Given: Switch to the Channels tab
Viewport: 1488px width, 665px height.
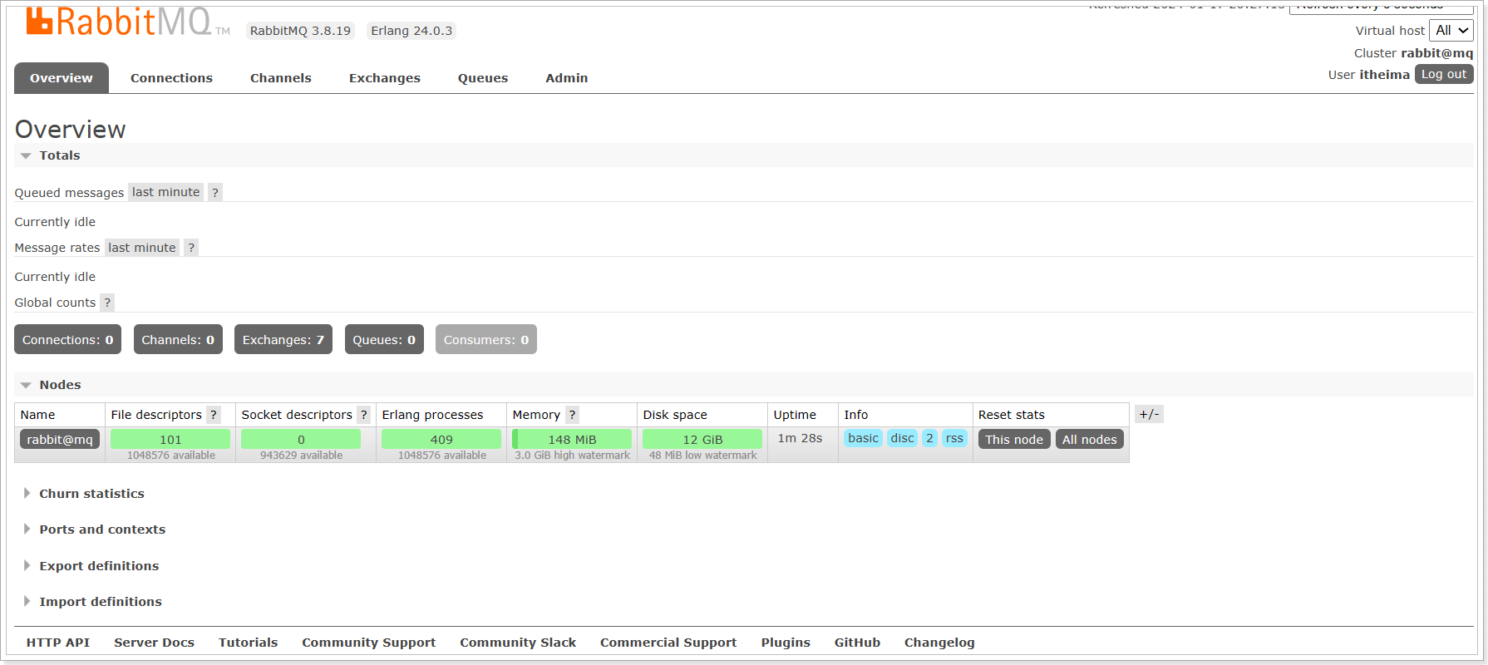Looking at the screenshot, I should pos(281,78).
